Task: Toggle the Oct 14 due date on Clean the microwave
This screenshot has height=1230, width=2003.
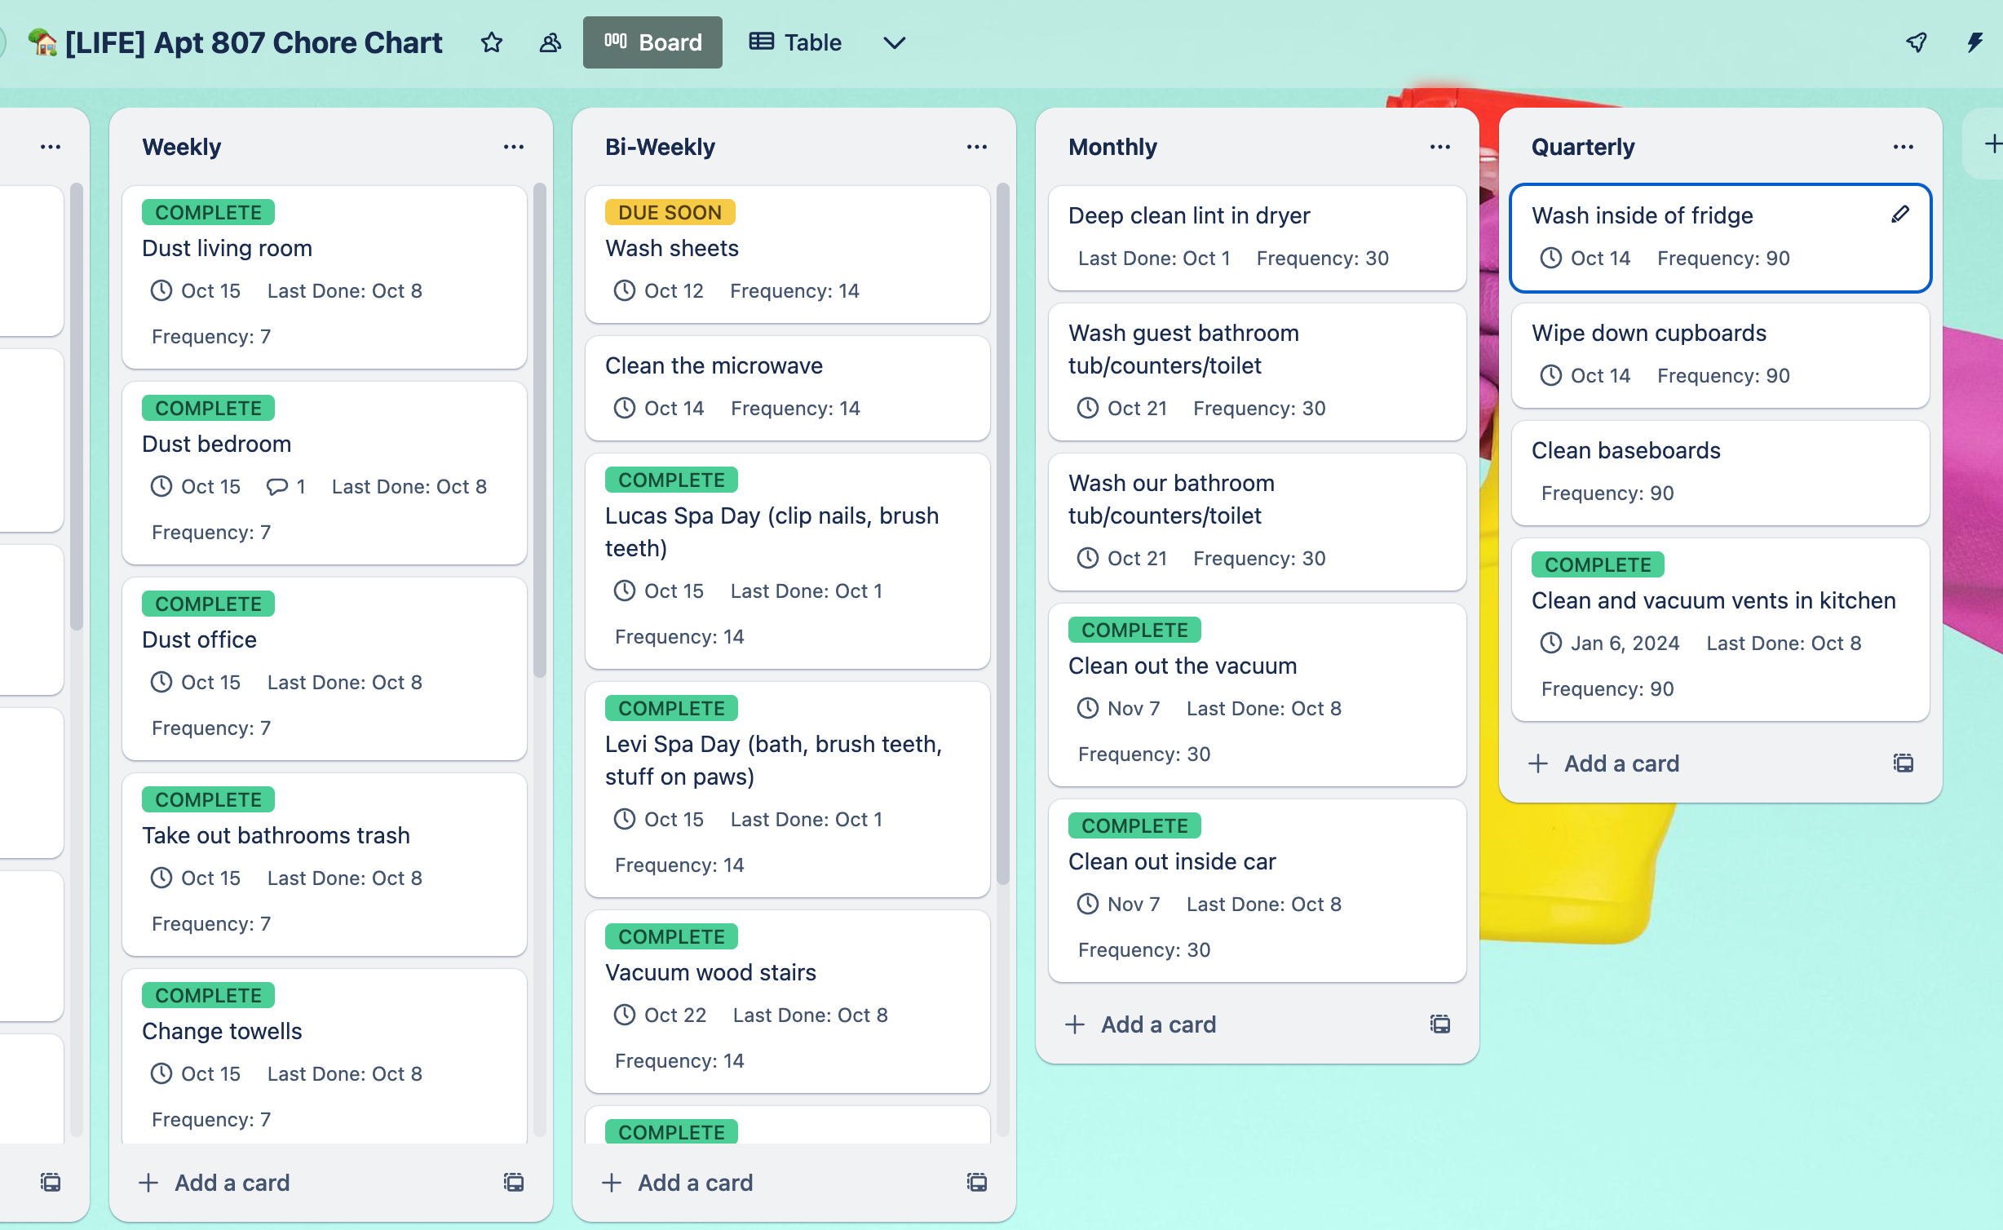Action: click(661, 408)
